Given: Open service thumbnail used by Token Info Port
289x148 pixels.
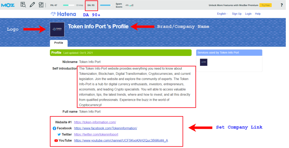Looking at the screenshot, I should [204, 62].
